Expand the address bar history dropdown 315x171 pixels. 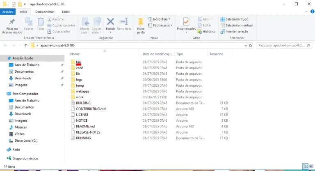246,46
